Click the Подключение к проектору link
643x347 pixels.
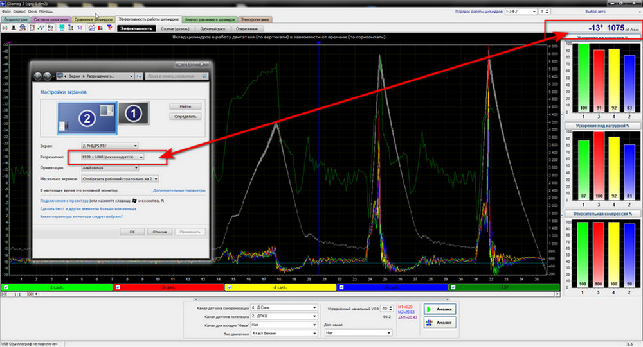click(64, 201)
